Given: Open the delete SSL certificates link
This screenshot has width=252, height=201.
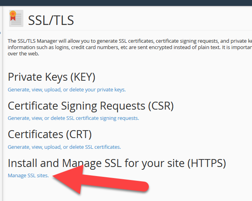Looking at the screenshot, I should point(64,147).
